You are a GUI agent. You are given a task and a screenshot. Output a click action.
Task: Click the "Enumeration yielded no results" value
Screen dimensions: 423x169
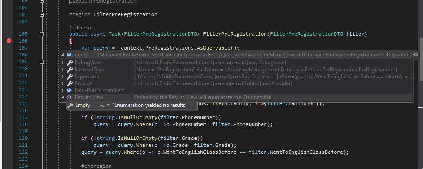pos(150,105)
